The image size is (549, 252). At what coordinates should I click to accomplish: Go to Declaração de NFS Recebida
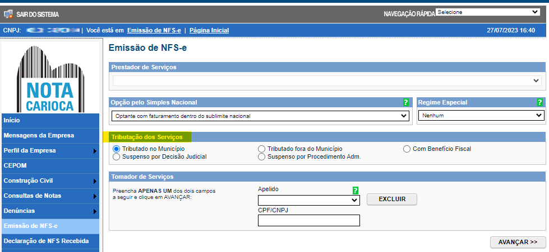coord(50,241)
